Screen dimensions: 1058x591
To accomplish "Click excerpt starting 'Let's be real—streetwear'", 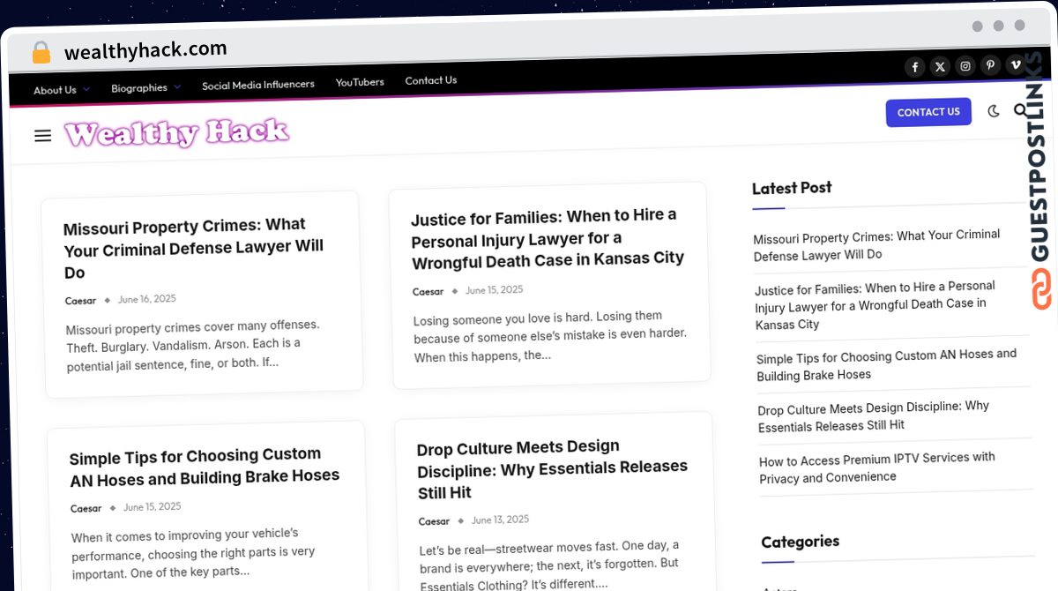I will 549,565.
